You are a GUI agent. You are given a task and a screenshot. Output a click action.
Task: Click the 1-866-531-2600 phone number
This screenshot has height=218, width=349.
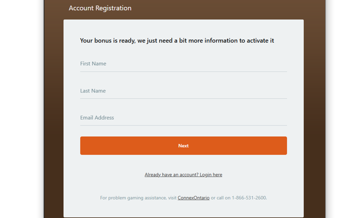(x=249, y=197)
